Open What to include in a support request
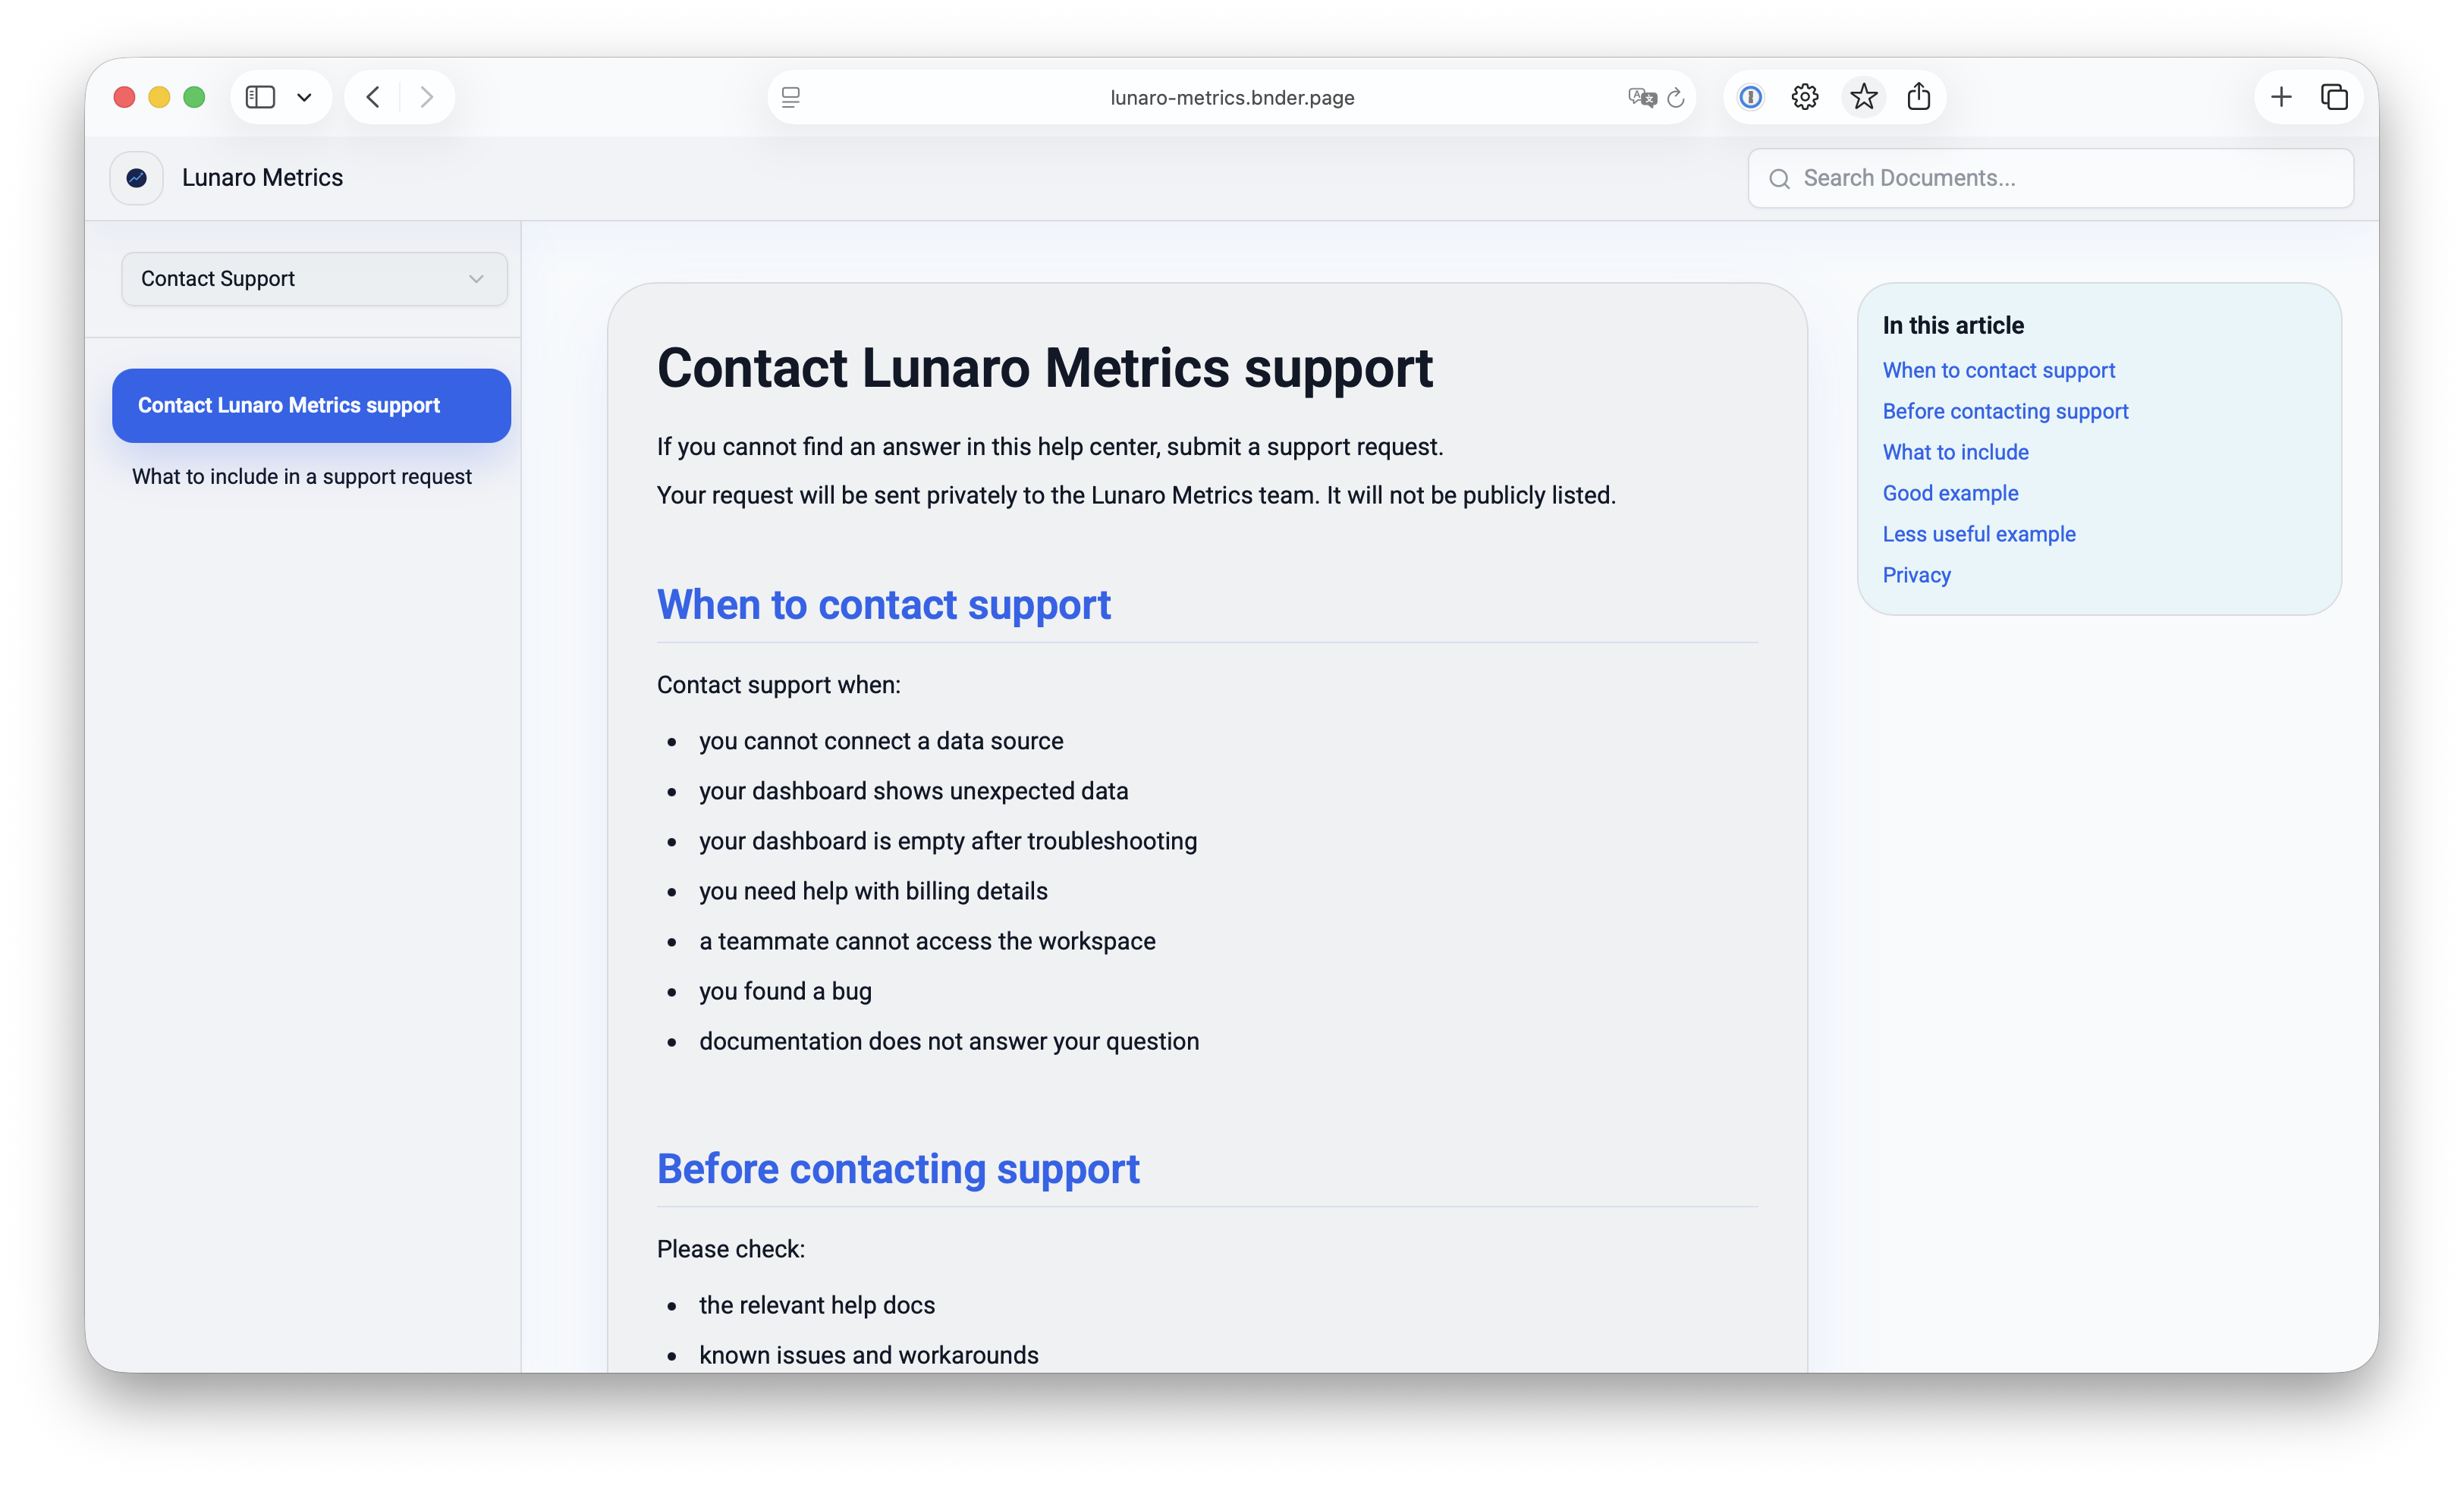 pyautogui.click(x=302, y=477)
